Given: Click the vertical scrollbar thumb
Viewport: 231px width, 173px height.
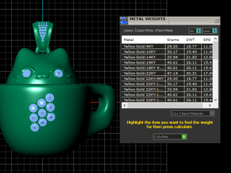Looking at the screenshot, I should coord(216,50).
